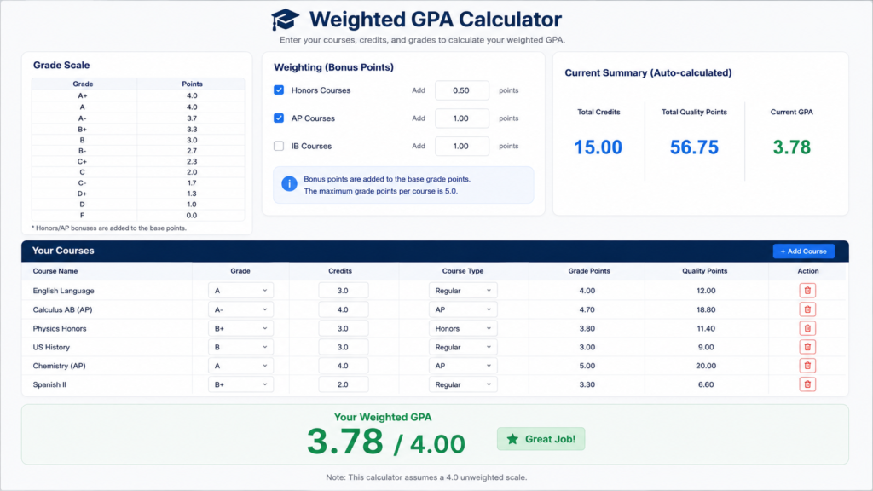Viewport: 873px width, 491px height.
Task: Delete the US History course row
Action: tap(807, 347)
